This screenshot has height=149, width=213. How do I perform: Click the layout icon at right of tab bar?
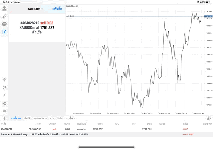[x=209, y=118]
